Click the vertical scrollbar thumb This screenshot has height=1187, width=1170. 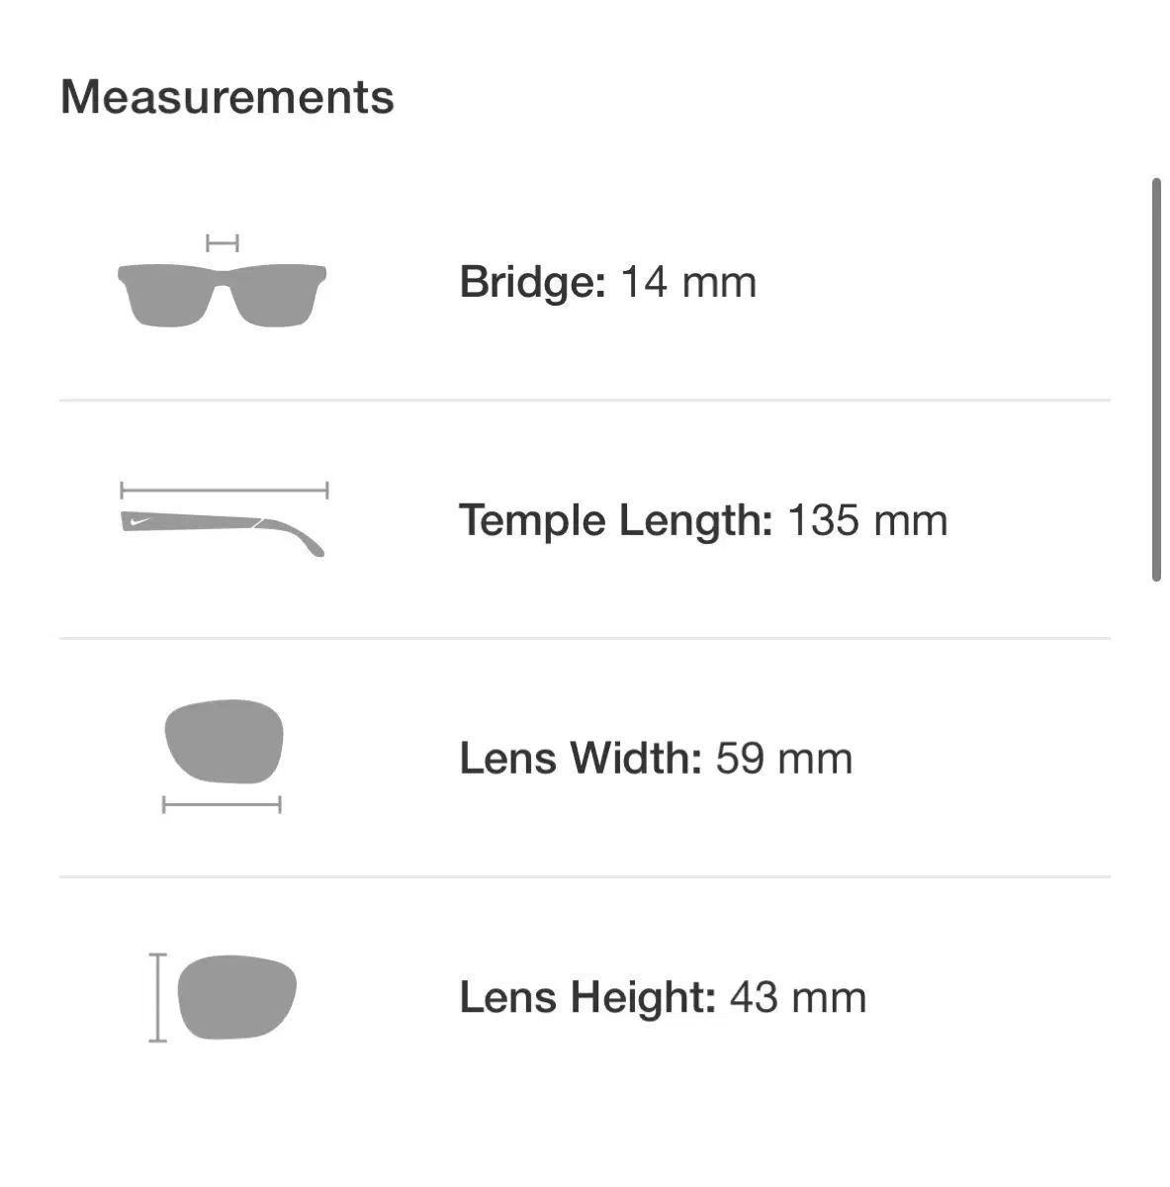[1156, 380]
